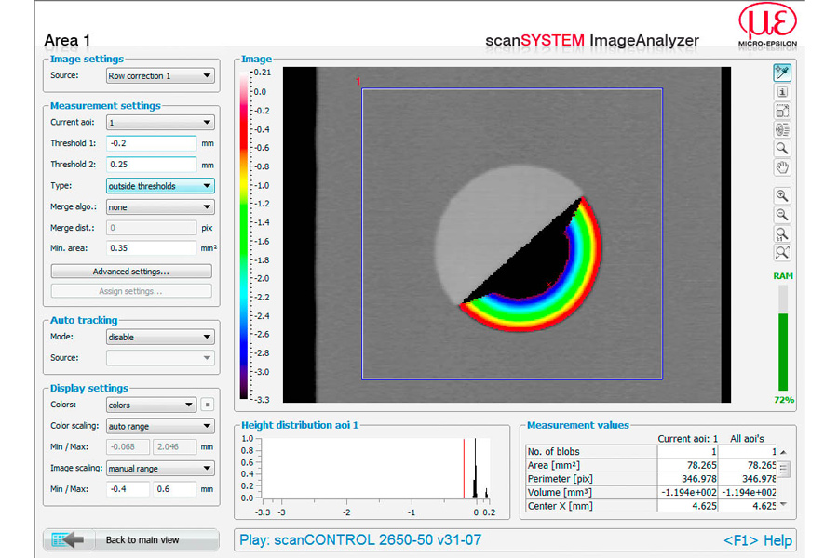
Task: Open the Color scaling dropdown
Action: 160,426
